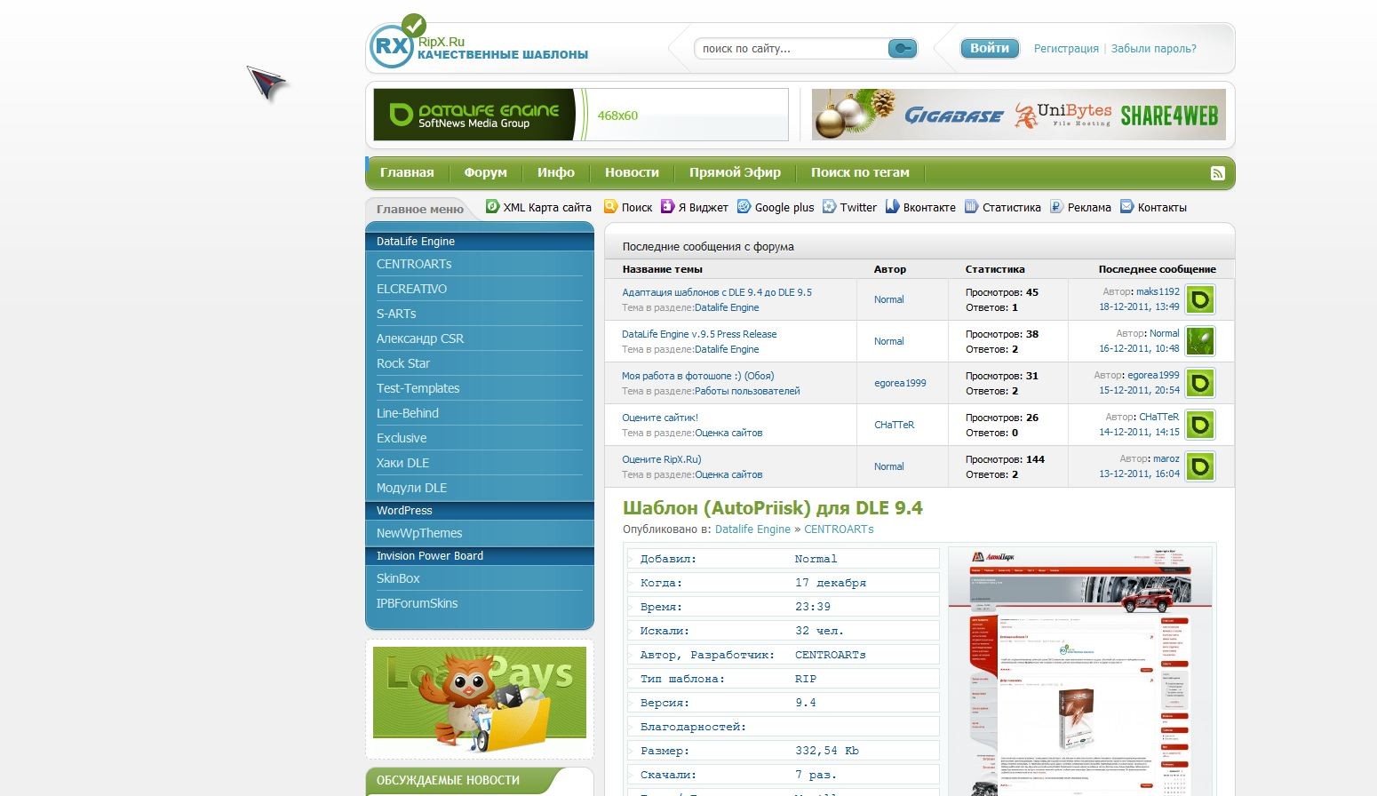This screenshot has width=1377, height=796.
Task: Click the value "332,54 Kb" in Размер row
Action: click(x=827, y=751)
